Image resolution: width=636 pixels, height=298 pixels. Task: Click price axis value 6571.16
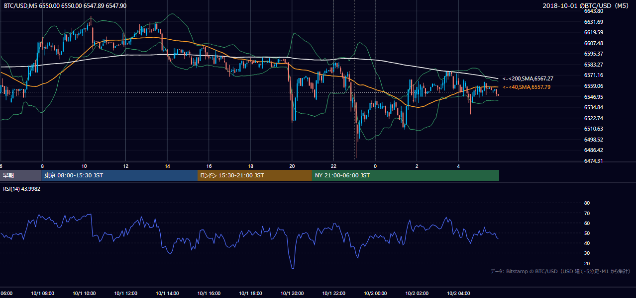[x=594, y=75]
